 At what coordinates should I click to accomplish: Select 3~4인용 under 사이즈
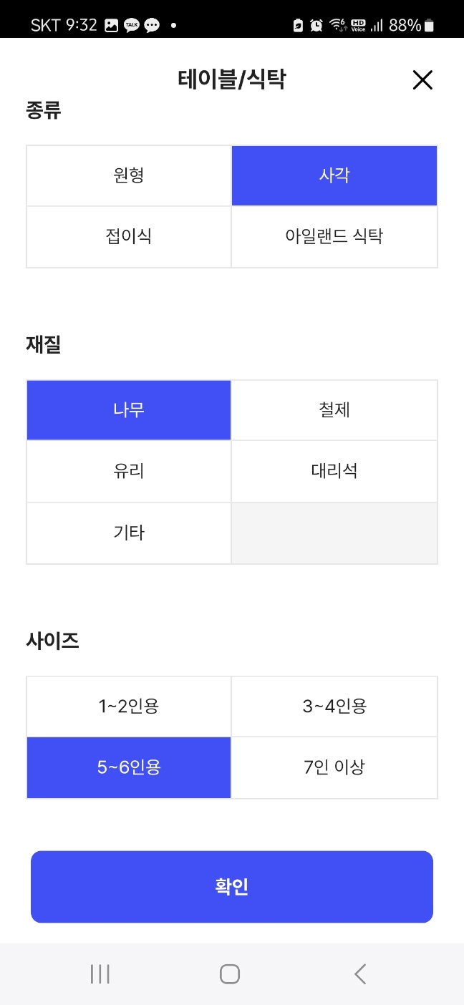tap(334, 706)
